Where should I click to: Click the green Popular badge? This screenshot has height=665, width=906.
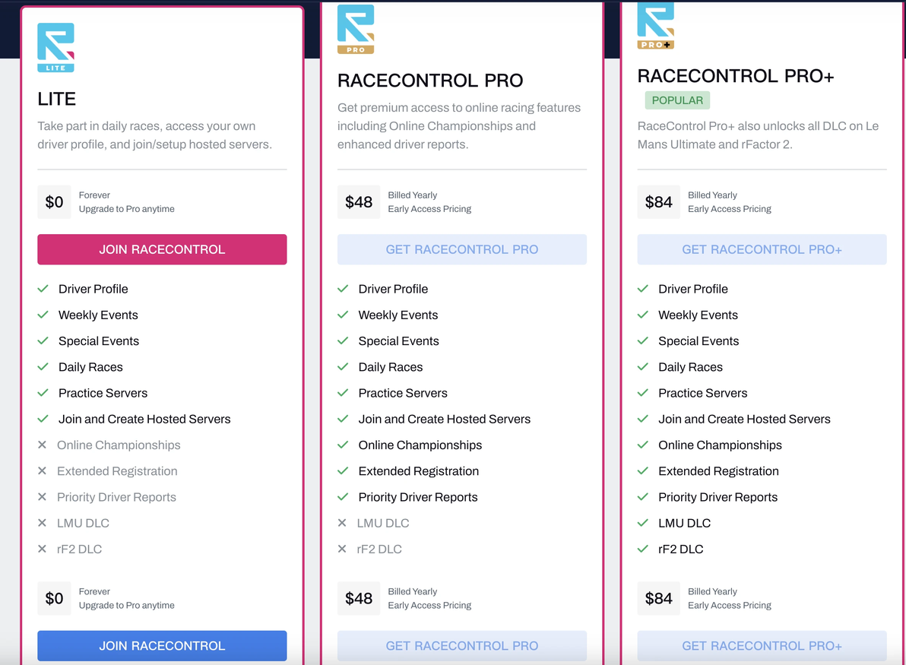[677, 100]
